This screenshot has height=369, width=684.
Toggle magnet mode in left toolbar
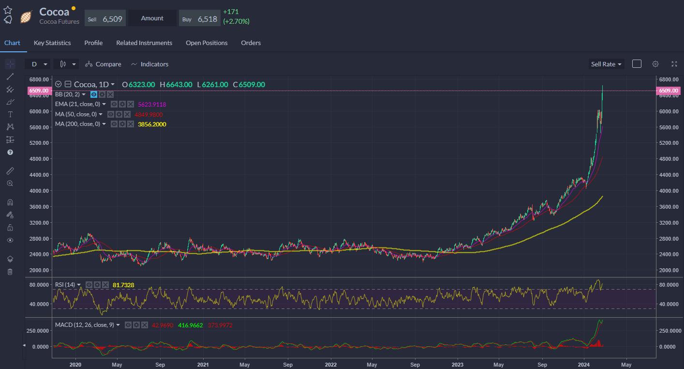tap(10, 202)
